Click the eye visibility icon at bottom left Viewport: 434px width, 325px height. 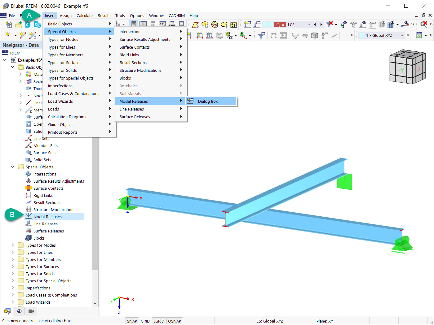click(19, 311)
